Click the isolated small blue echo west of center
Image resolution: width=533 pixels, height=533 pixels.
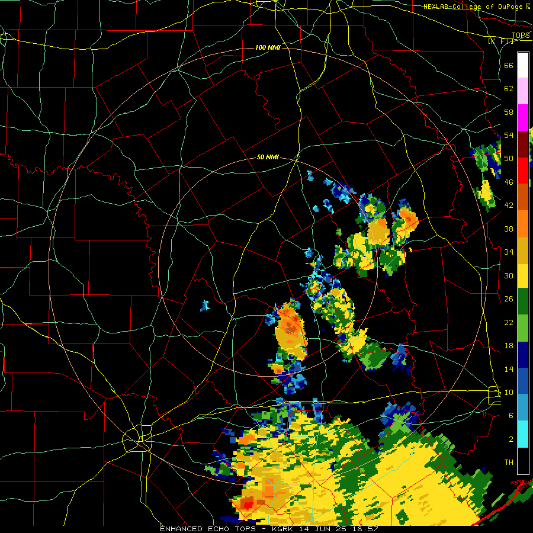(205, 306)
